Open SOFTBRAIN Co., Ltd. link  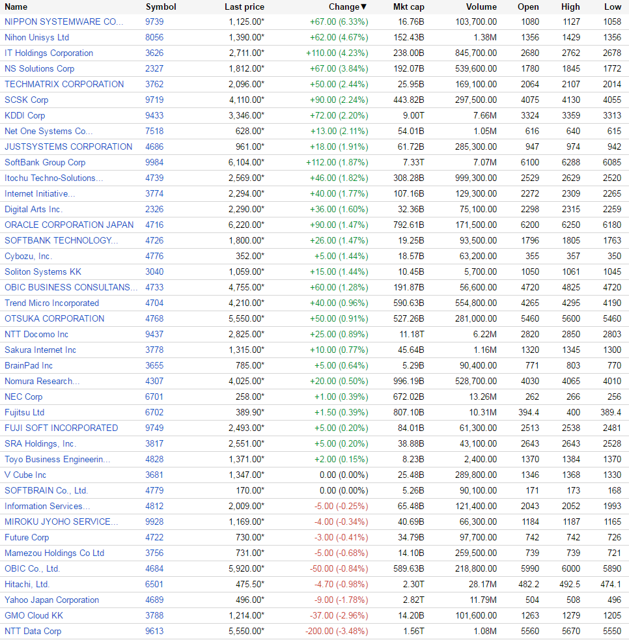46,491
